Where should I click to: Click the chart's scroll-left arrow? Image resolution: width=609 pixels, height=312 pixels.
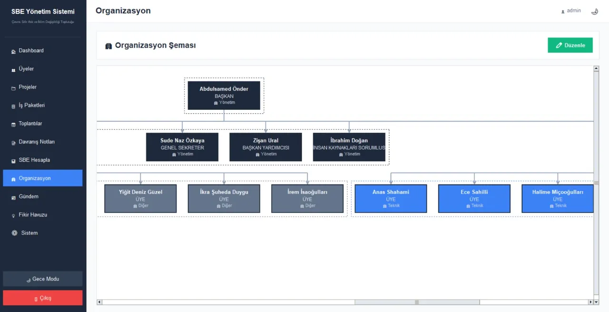coord(99,302)
